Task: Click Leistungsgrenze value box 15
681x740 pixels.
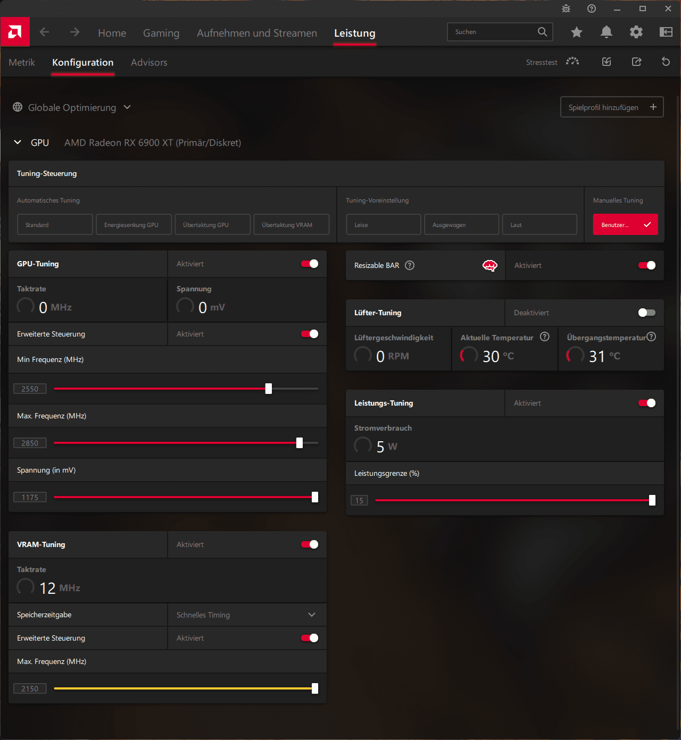Action: click(x=359, y=500)
